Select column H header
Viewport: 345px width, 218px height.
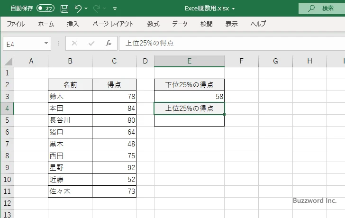(309, 61)
